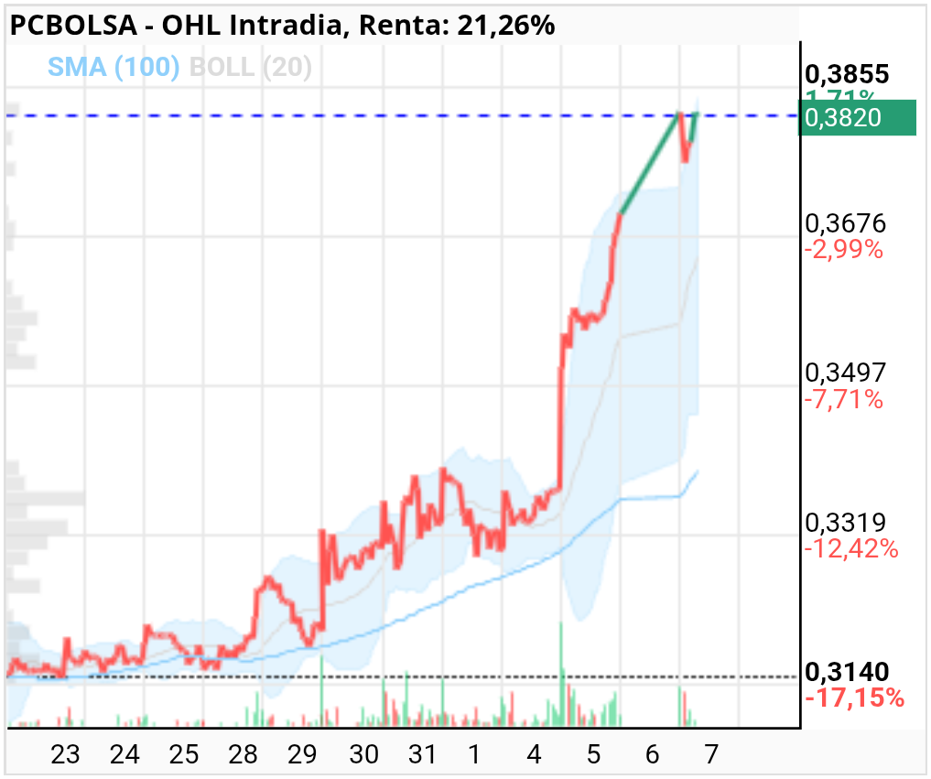This screenshot has width=931, height=779.
Task: Click date label 29 on time axis
Action: coord(302,754)
